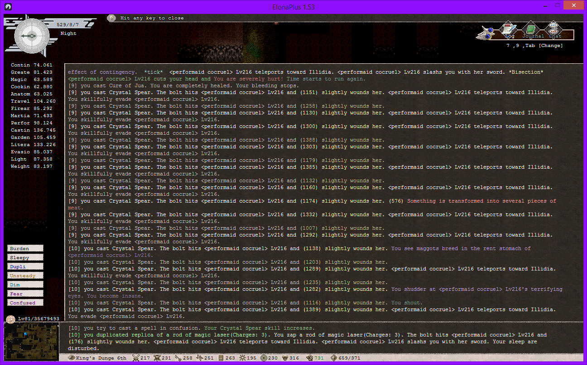Click the 'Litera 133.226' skill tracker entry
The width and height of the screenshot is (587, 365).
click(34, 145)
